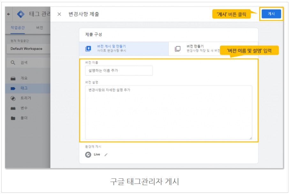Focus the 검색 search field
The width and height of the screenshot is (290, 195).
[28, 62]
